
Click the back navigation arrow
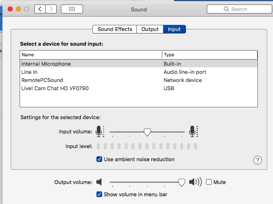tap(40, 9)
